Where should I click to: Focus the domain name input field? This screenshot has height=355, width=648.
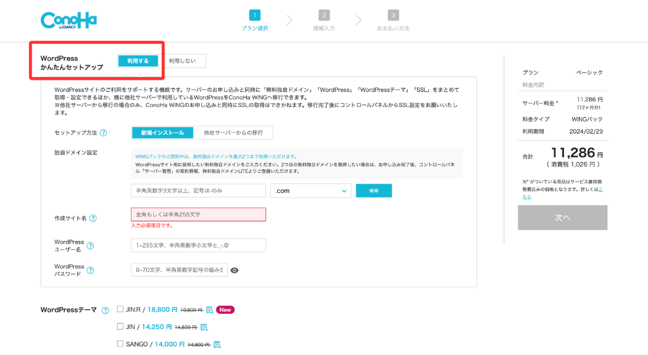tap(198, 190)
